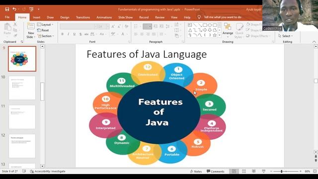Open the Section dropdown
318x179 pixels.
point(46,36)
